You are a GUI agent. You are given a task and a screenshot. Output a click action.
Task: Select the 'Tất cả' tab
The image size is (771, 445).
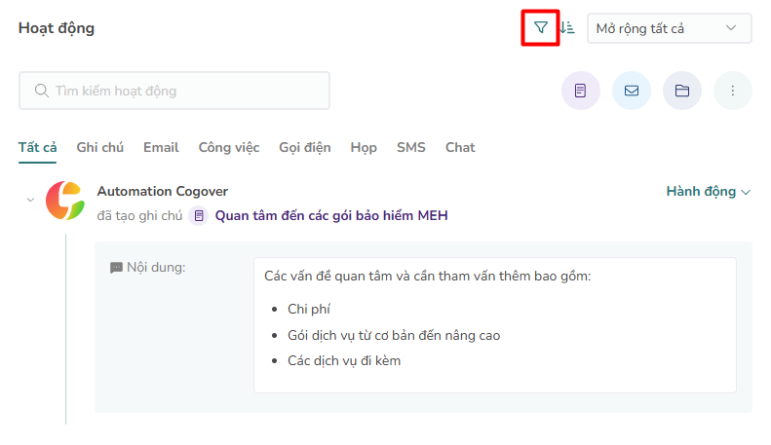(x=37, y=147)
